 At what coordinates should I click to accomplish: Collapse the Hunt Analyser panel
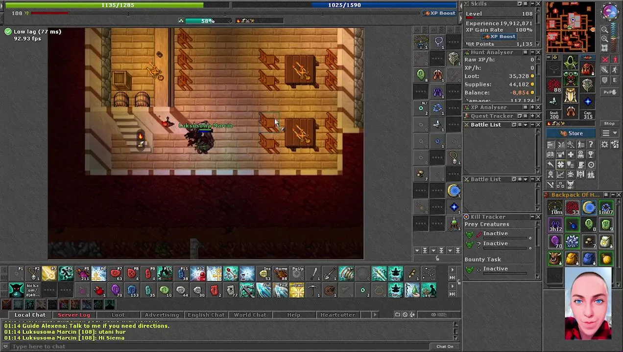click(532, 52)
